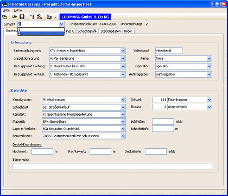The width and height of the screenshot is (228, 196).
Task: Open the Inspektionsgrund dropdown arrow
Action: point(123,59)
